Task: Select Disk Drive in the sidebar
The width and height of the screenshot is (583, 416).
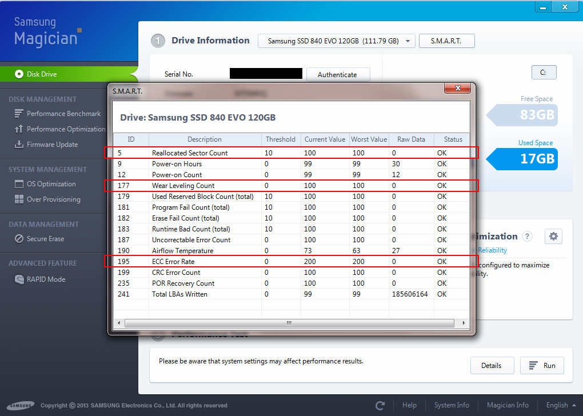Action: pyautogui.click(x=42, y=74)
